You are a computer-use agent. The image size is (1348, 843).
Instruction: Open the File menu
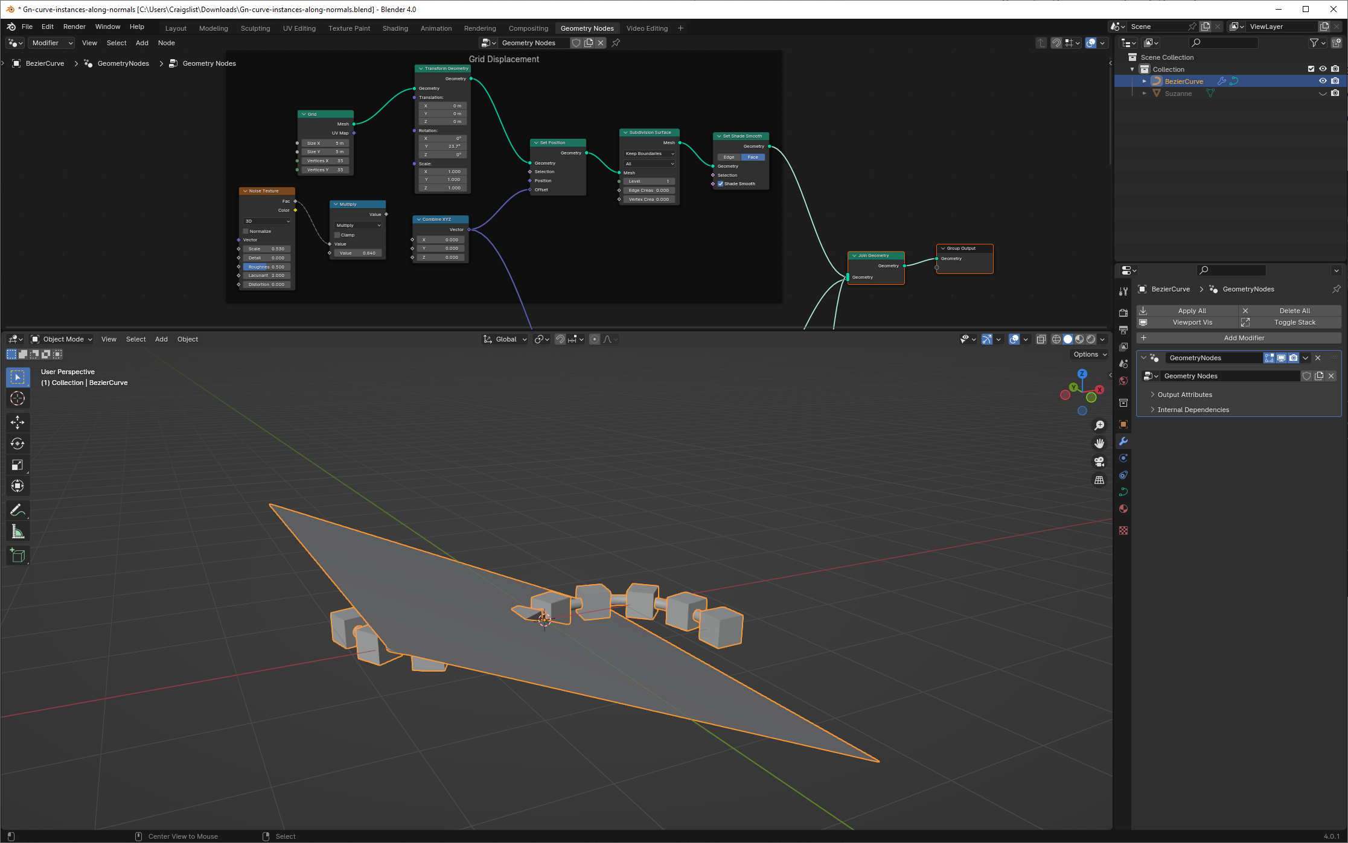tap(27, 27)
